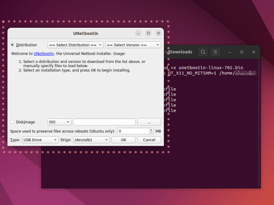This screenshot has height=205, width=274.
Task: Open the terminal hamburger menu
Action: (216, 52)
